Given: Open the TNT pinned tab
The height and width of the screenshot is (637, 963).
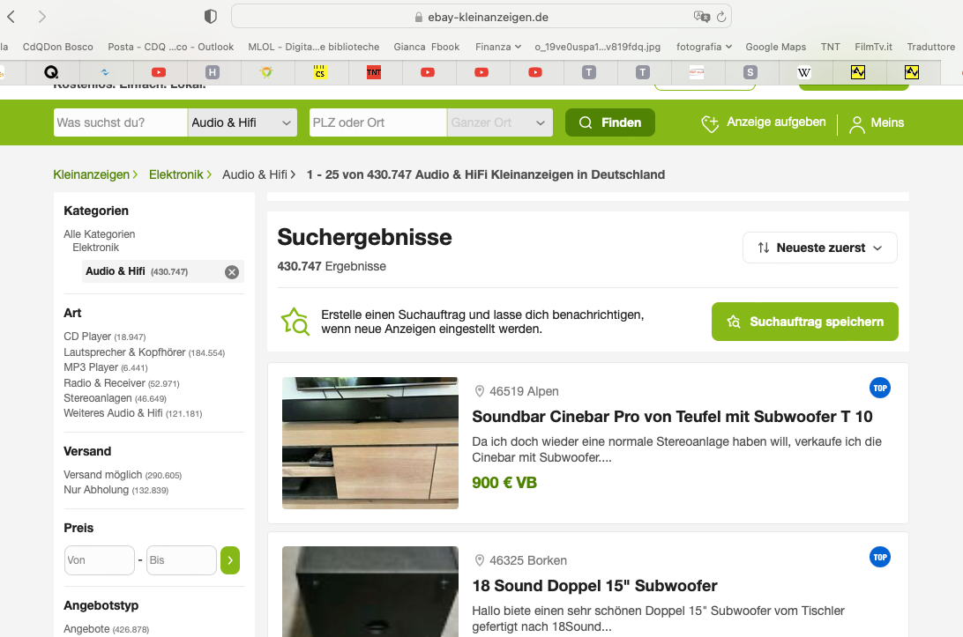Looking at the screenshot, I should 373,72.
